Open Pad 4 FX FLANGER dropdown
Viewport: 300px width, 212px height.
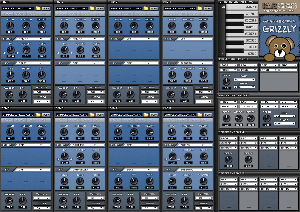pos(194,63)
